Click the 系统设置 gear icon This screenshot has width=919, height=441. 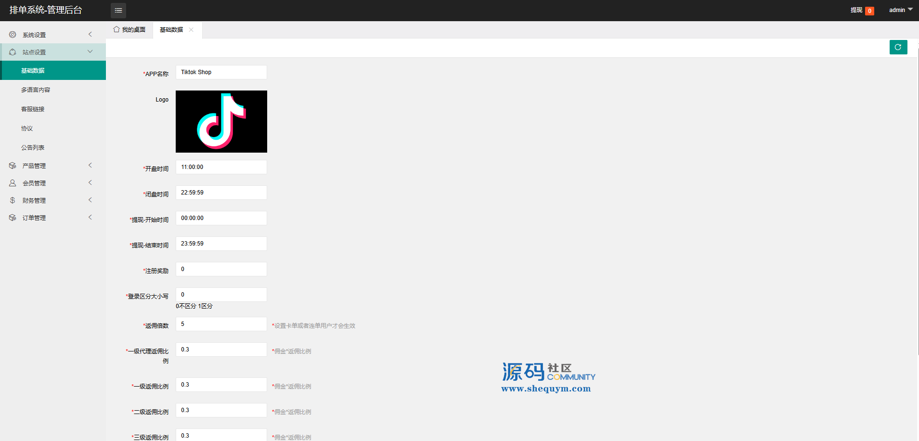pos(13,35)
